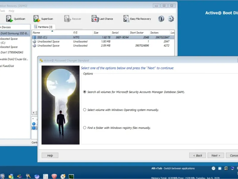Viewport: 238px width, 179px height.
Task: Open the folder taskbar icon
Action: [x=11, y=176]
